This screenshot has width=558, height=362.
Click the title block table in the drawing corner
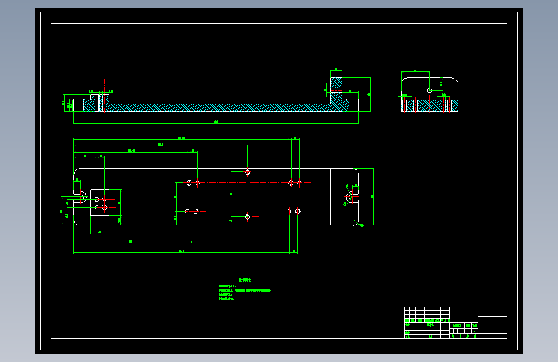[x=456, y=323]
